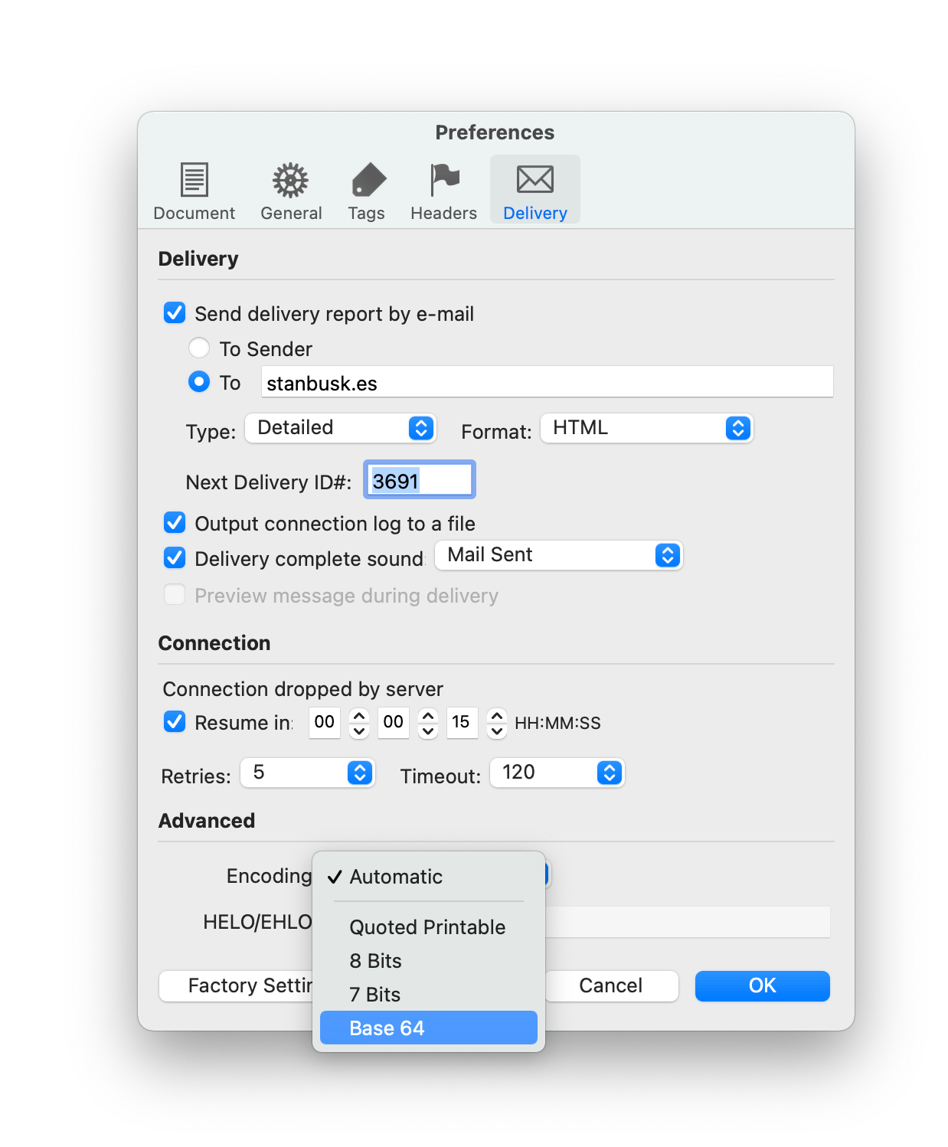Open the Tags preferences icon
The width and height of the screenshot is (948, 1147).
pyautogui.click(x=366, y=189)
